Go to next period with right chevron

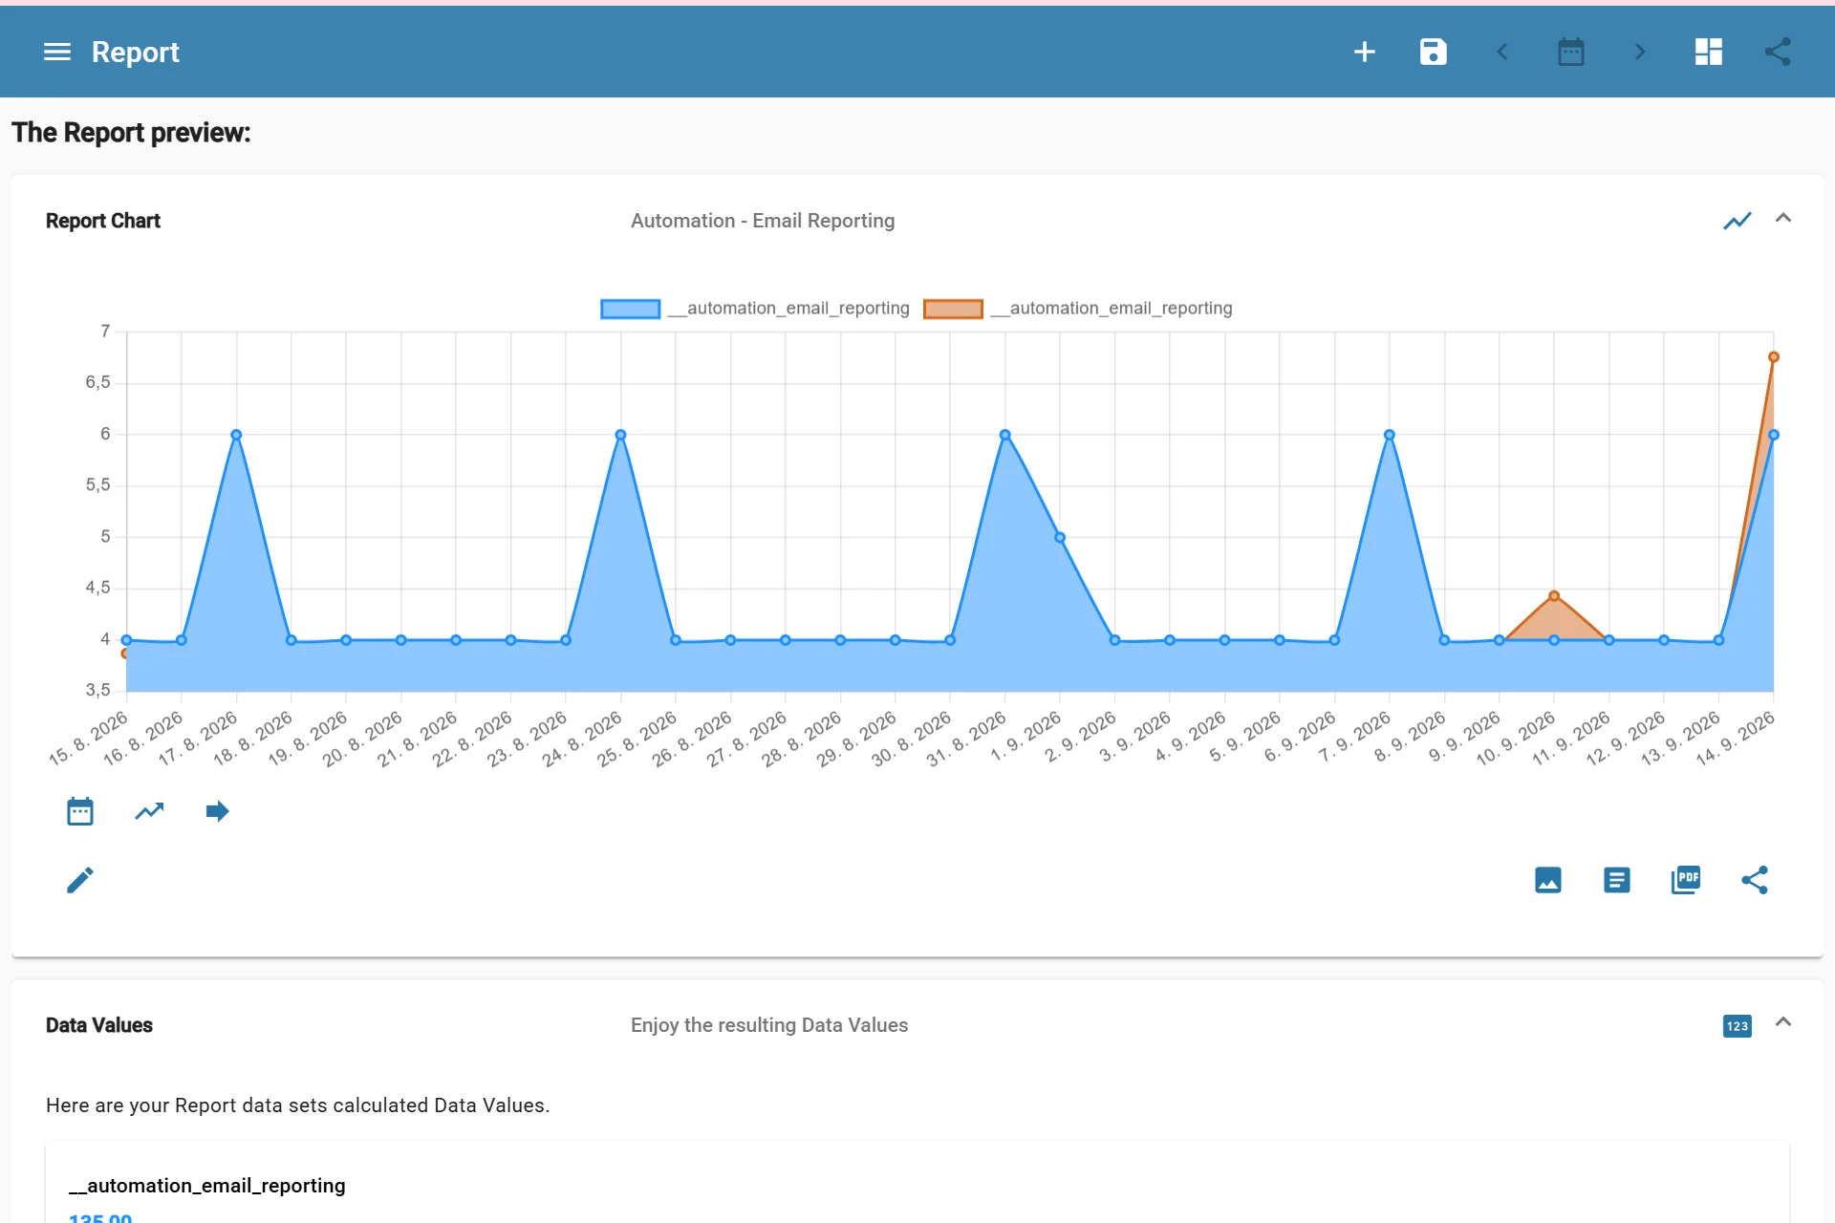tap(1640, 52)
